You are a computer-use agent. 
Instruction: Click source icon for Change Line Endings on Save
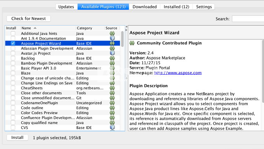[x=112, y=83]
